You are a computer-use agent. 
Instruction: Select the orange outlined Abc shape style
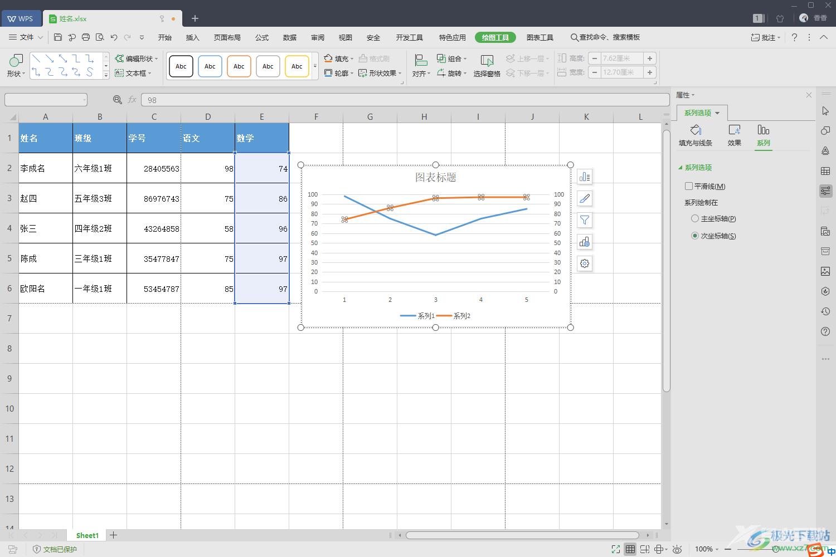tap(239, 66)
